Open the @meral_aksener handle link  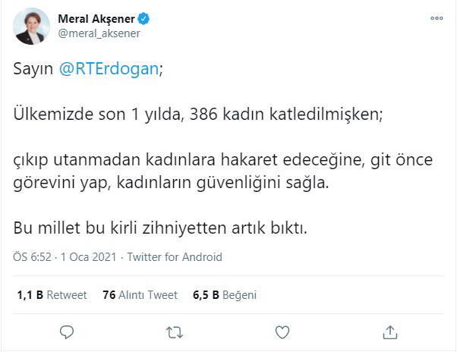coord(96,33)
